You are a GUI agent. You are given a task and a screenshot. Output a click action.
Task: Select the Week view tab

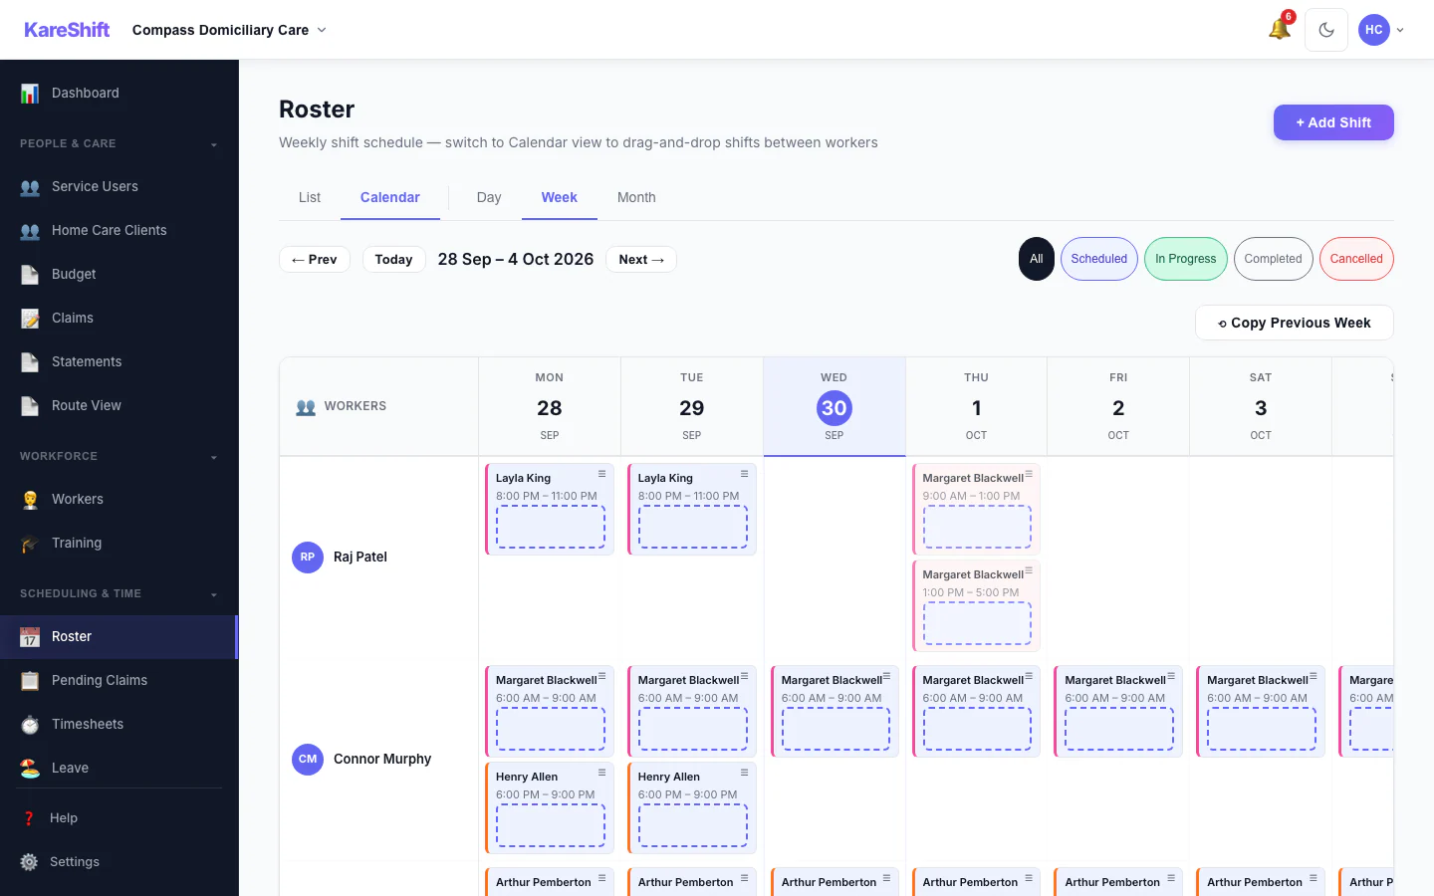point(560,197)
